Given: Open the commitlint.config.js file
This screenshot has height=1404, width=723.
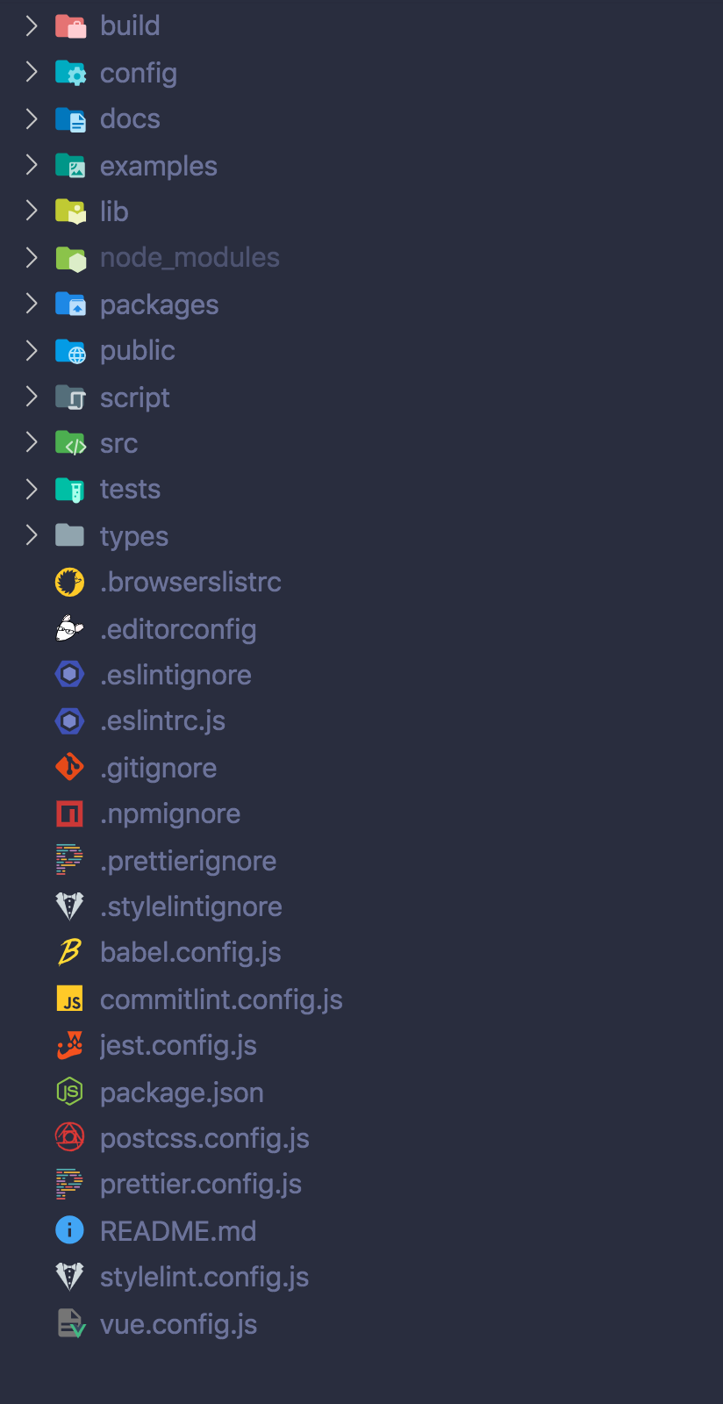Looking at the screenshot, I should (x=221, y=999).
